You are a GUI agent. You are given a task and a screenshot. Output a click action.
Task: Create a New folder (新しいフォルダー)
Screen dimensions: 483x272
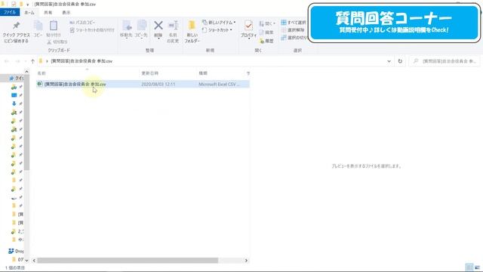click(x=192, y=31)
